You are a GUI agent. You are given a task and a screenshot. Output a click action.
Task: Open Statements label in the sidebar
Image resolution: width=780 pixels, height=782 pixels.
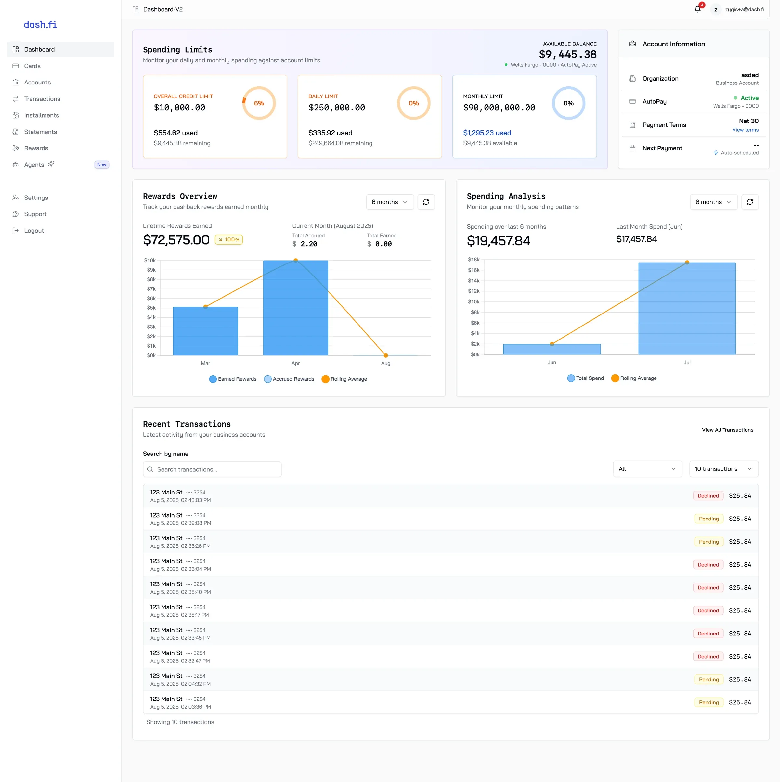point(41,132)
